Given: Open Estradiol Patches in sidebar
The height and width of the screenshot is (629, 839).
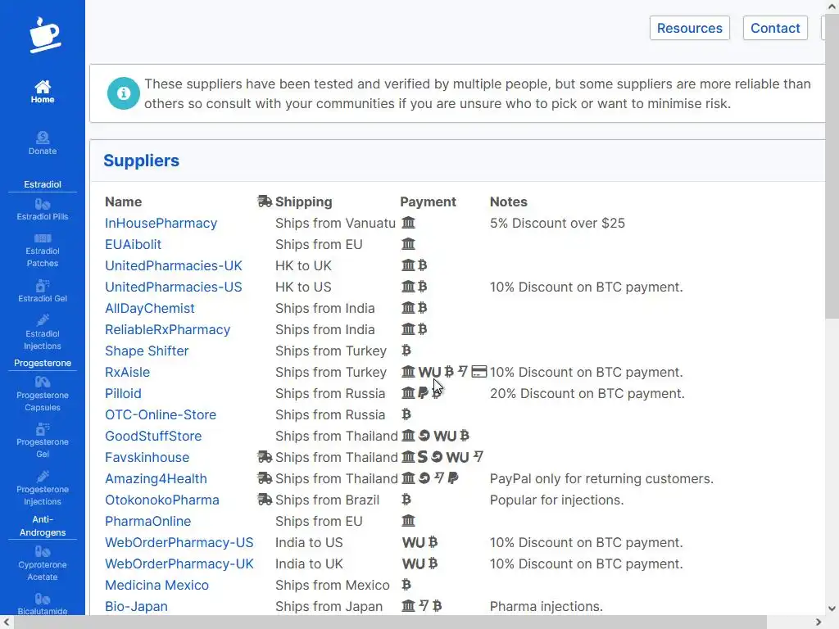Looking at the screenshot, I should (x=43, y=251).
